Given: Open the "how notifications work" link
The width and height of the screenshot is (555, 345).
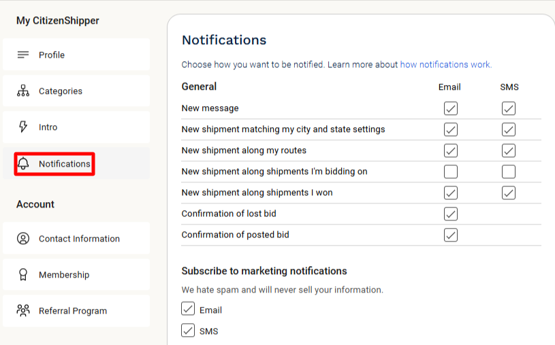Looking at the screenshot, I should click(x=445, y=65).
